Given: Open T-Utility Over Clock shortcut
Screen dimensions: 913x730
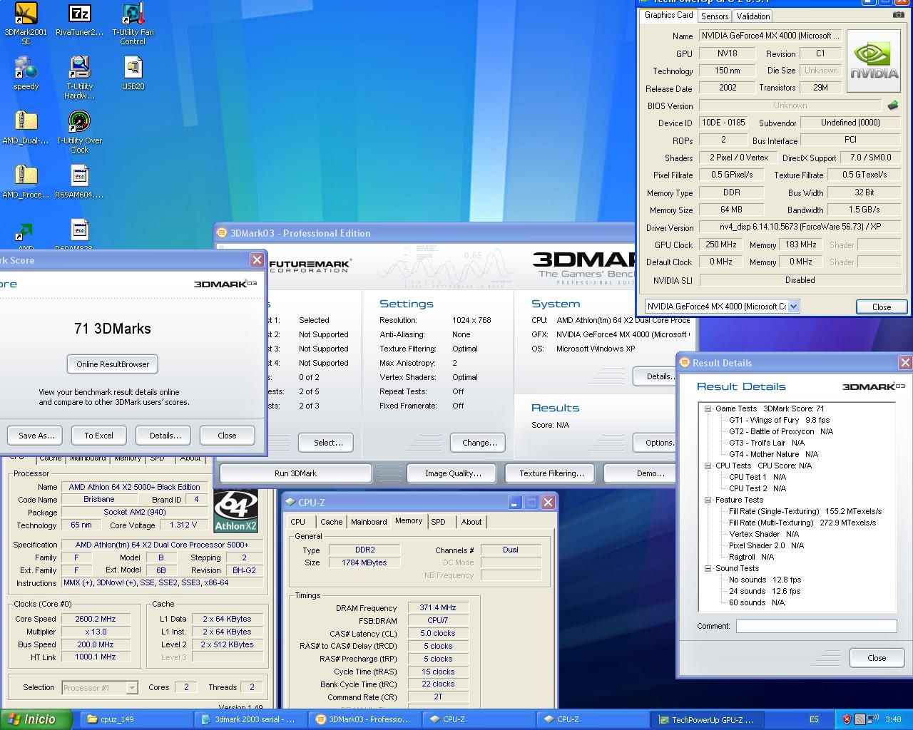Looking at the screenshot, I should (x=79, y=133).
